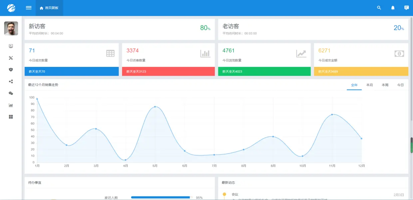Image resolution: width=413 pixels, height=200 pixels.
Task: Click the 昨天全天4023 green footer bar
Action: pyautogui.click(x=264, y=71)
